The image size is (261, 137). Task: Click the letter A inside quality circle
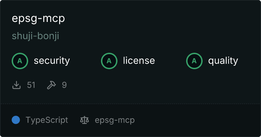click(x=194, y=61)
